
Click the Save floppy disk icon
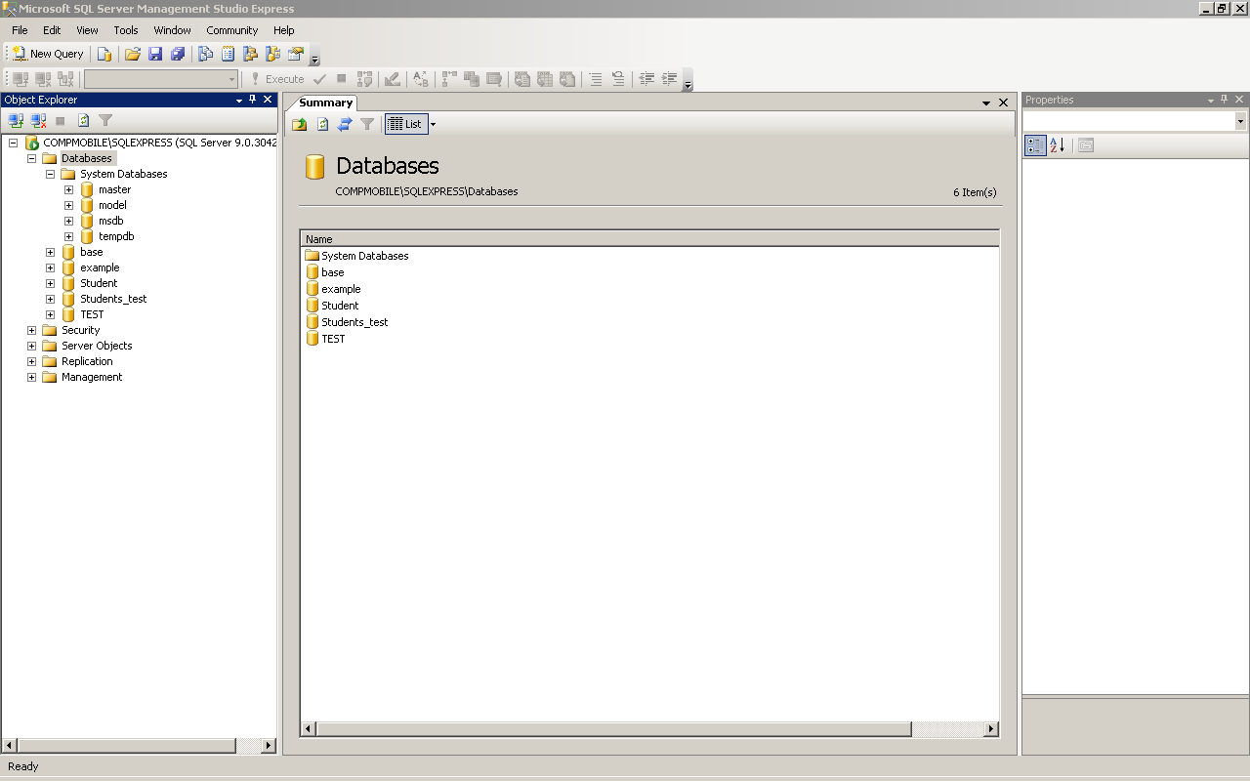[155, 54]
